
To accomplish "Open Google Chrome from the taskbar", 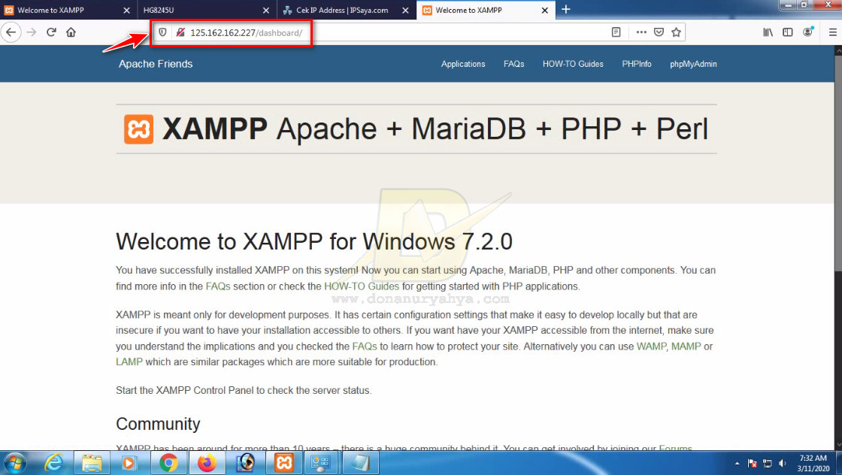I will 168,463.
